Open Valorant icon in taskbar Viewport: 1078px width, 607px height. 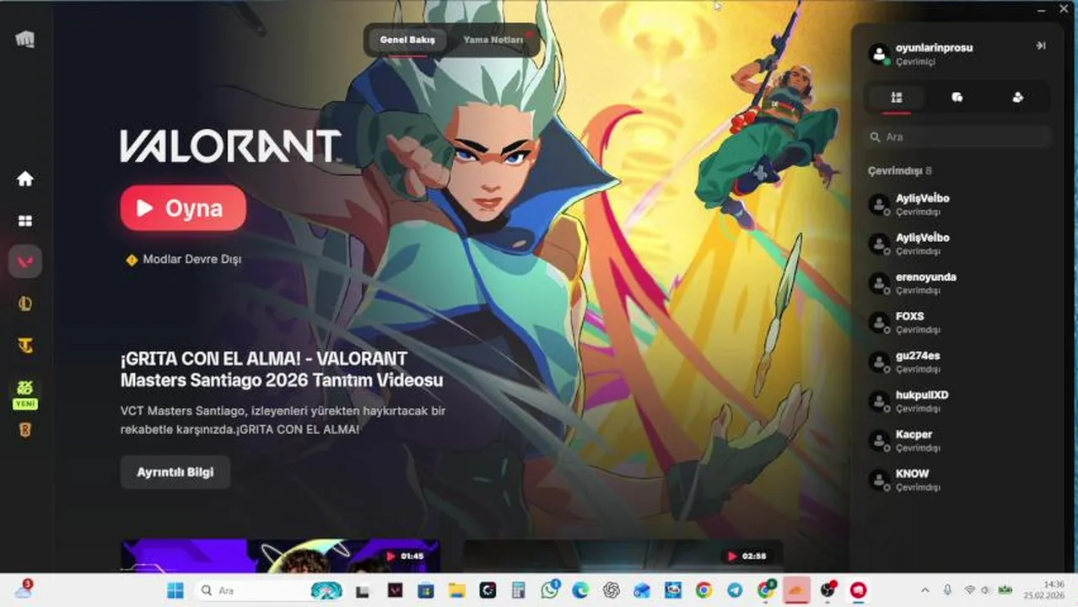point(394,590)
